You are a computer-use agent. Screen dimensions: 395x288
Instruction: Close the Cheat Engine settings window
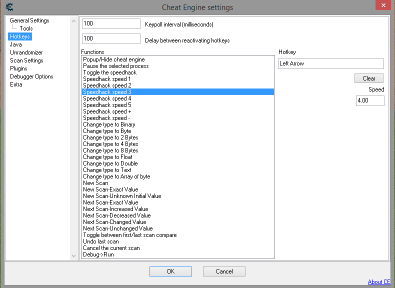[381, 5]
